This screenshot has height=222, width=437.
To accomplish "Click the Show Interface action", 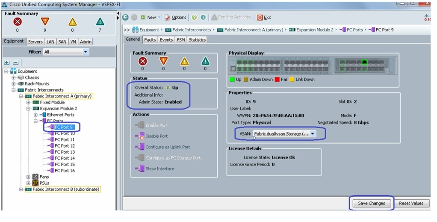I will 155,169.
